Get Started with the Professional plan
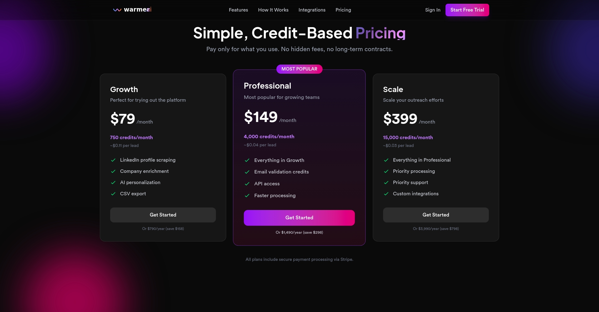The width and height of the screenshot is (599, 312). (x=299, y=218)
